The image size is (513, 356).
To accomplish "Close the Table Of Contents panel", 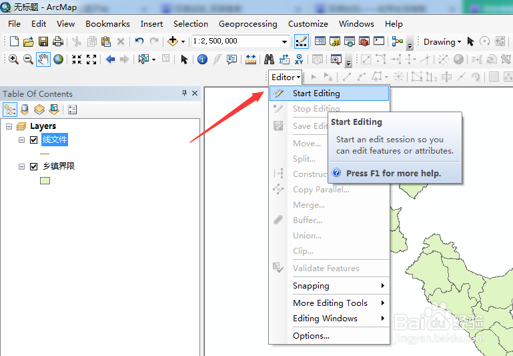I will pos(195,94).
